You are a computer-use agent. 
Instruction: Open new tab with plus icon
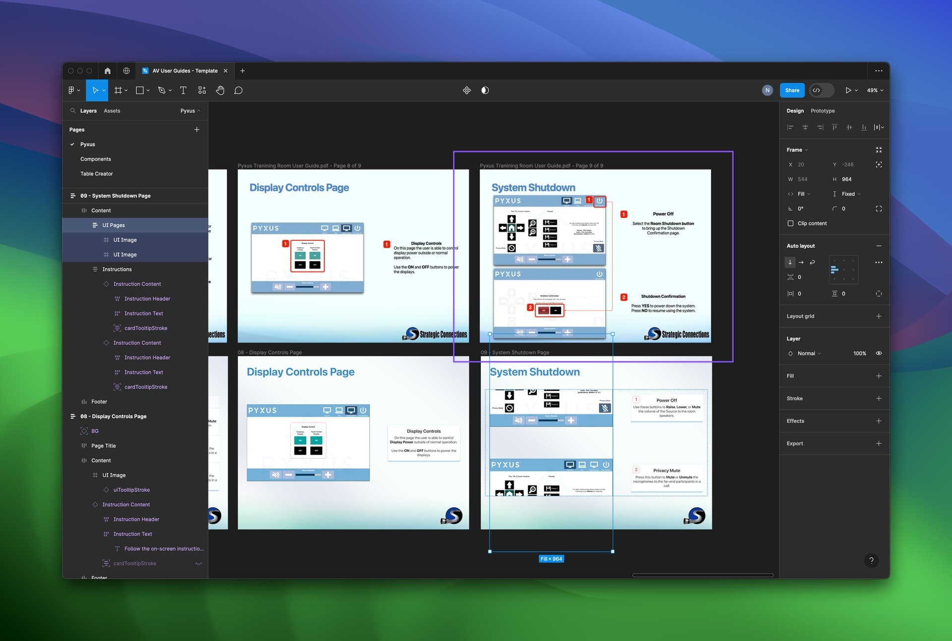(242, 71)
